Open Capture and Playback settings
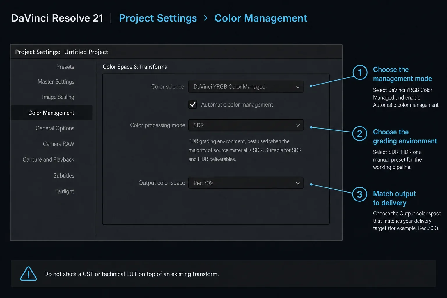This screenshot has height=298, width=447. (x=48, y=159)
